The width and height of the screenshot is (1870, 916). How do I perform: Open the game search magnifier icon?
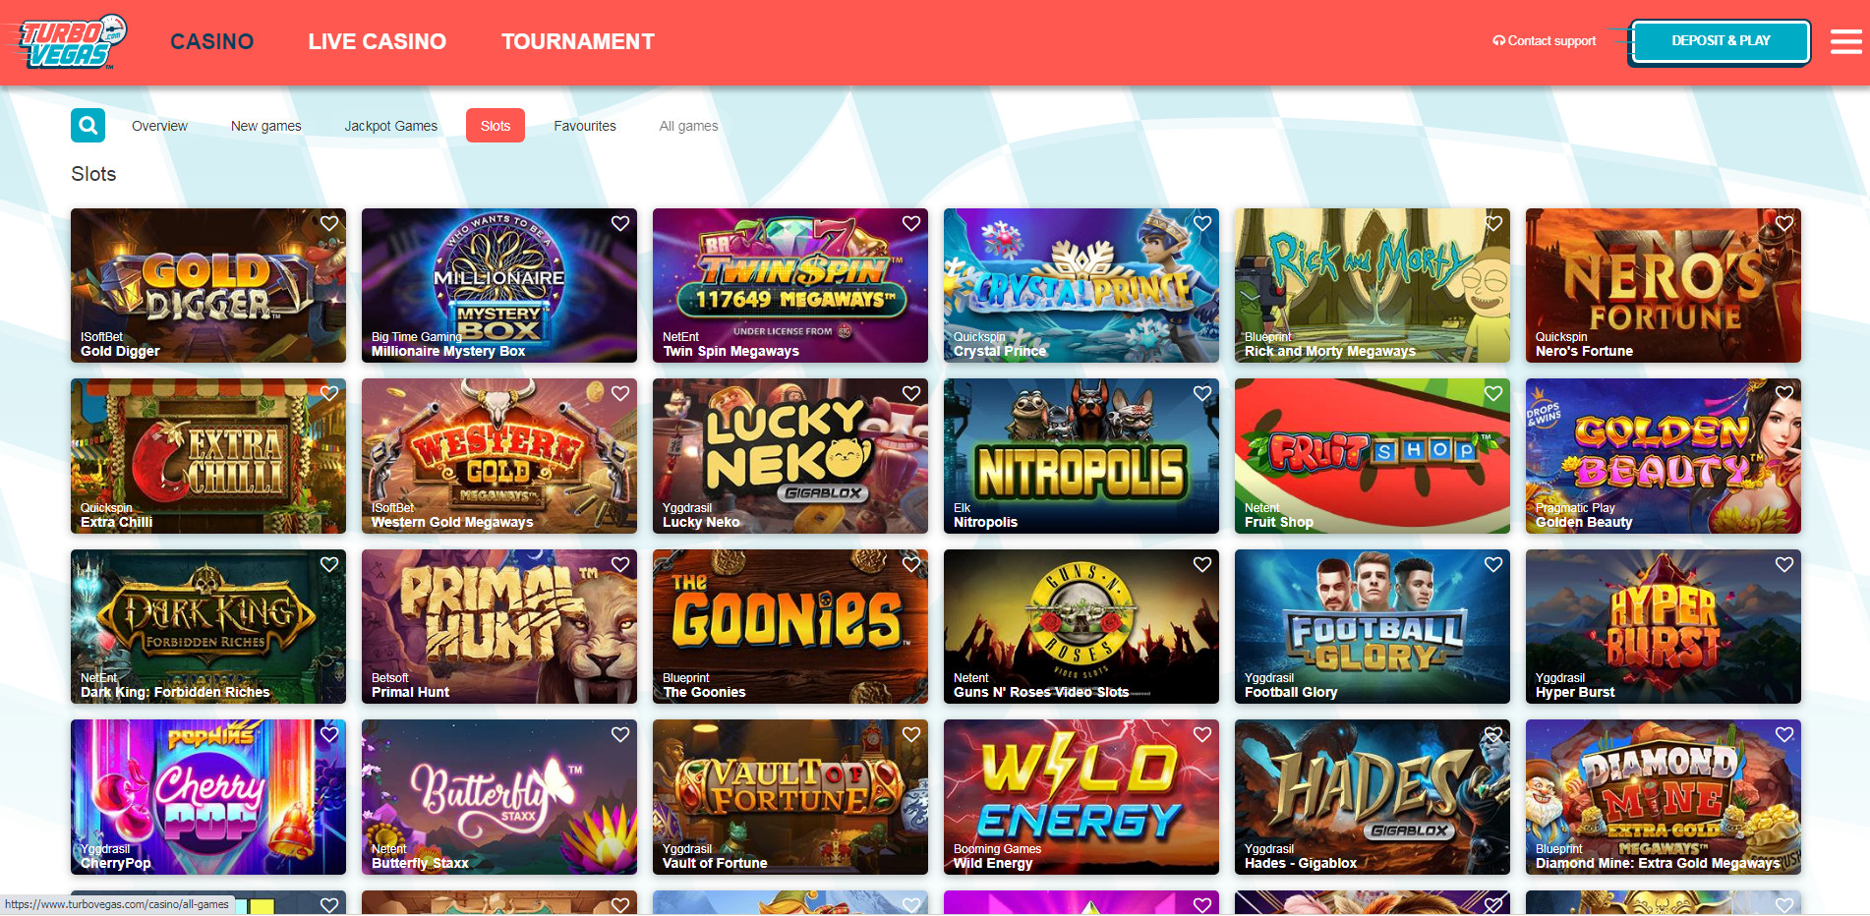(88, 126)
